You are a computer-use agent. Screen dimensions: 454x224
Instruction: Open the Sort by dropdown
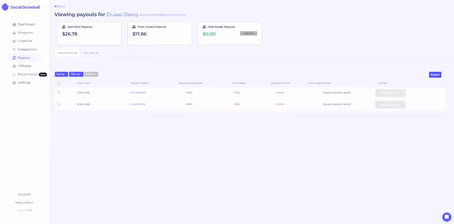[61, 74]
